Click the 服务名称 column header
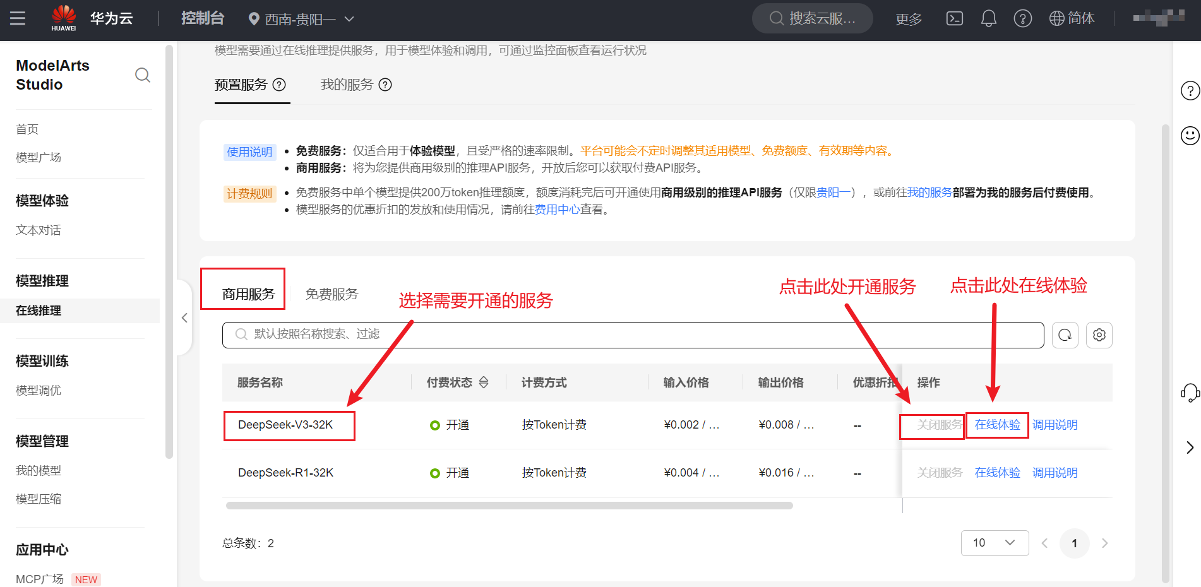Viewport: 1201px width, 587px height. [x=260, y=382]
